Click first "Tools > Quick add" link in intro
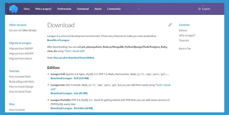The height and width of the screenshot is (115, 229). point(74,51)
